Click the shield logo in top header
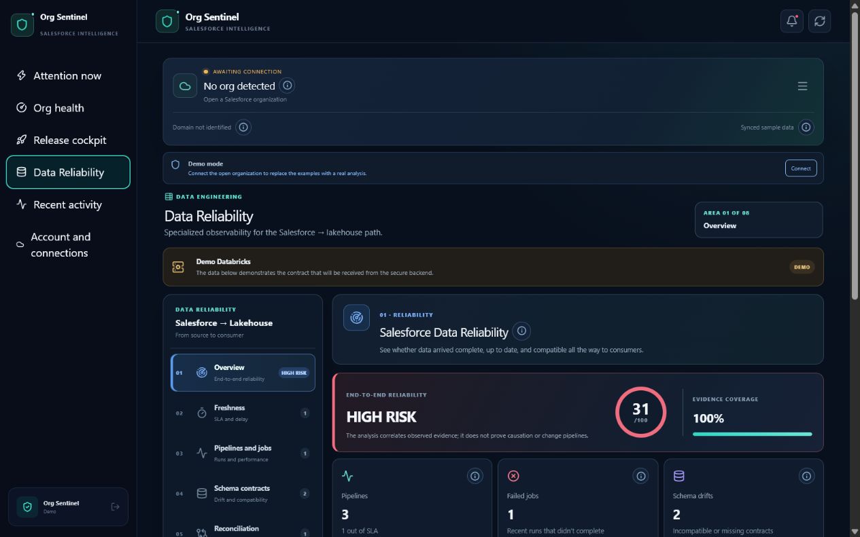The height and width of the screenshot is (537, 860). pos(167,21)
